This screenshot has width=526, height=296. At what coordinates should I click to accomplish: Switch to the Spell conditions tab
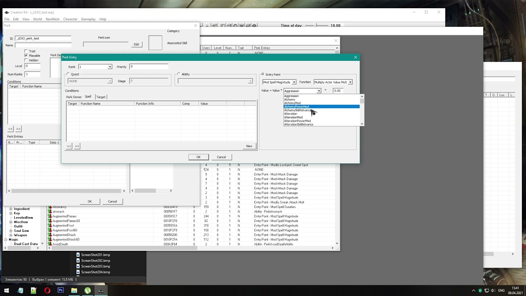[88, 97]
